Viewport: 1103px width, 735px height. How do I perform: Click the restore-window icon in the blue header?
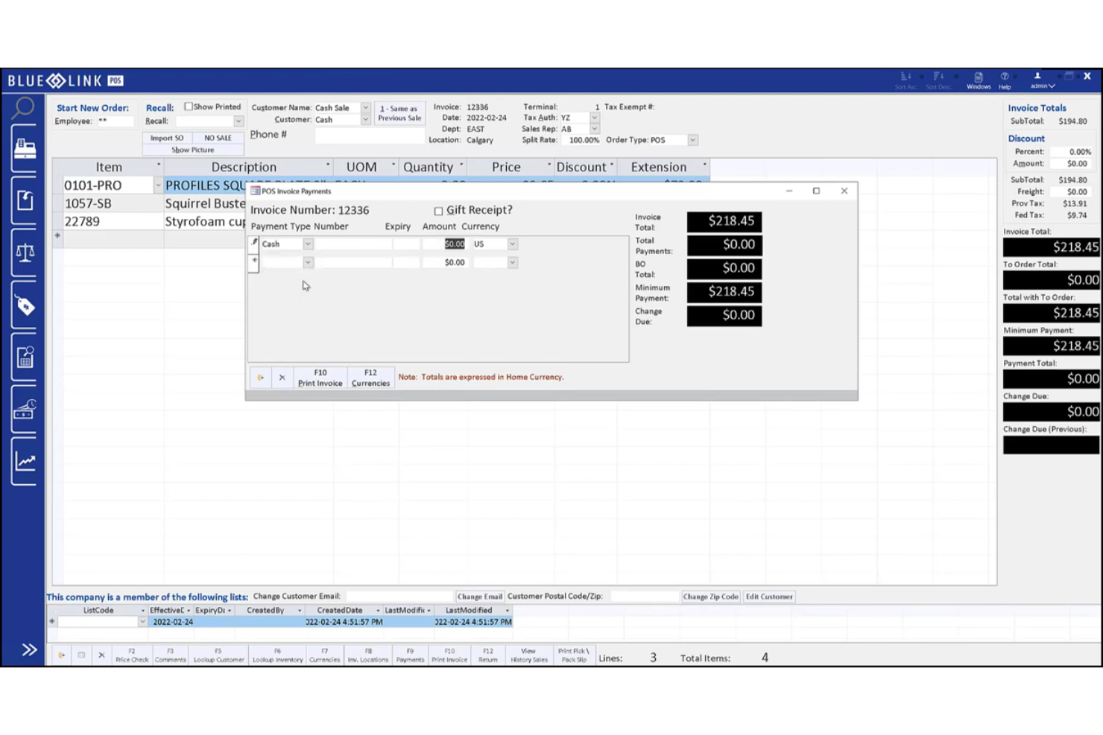(1069, 76)
